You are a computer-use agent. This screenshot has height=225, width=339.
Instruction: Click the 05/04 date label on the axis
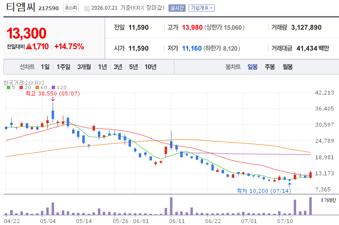tap(48, 221)
